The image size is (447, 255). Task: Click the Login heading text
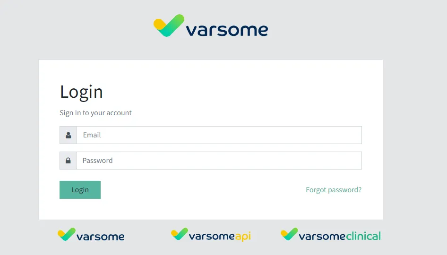(81, 92)
